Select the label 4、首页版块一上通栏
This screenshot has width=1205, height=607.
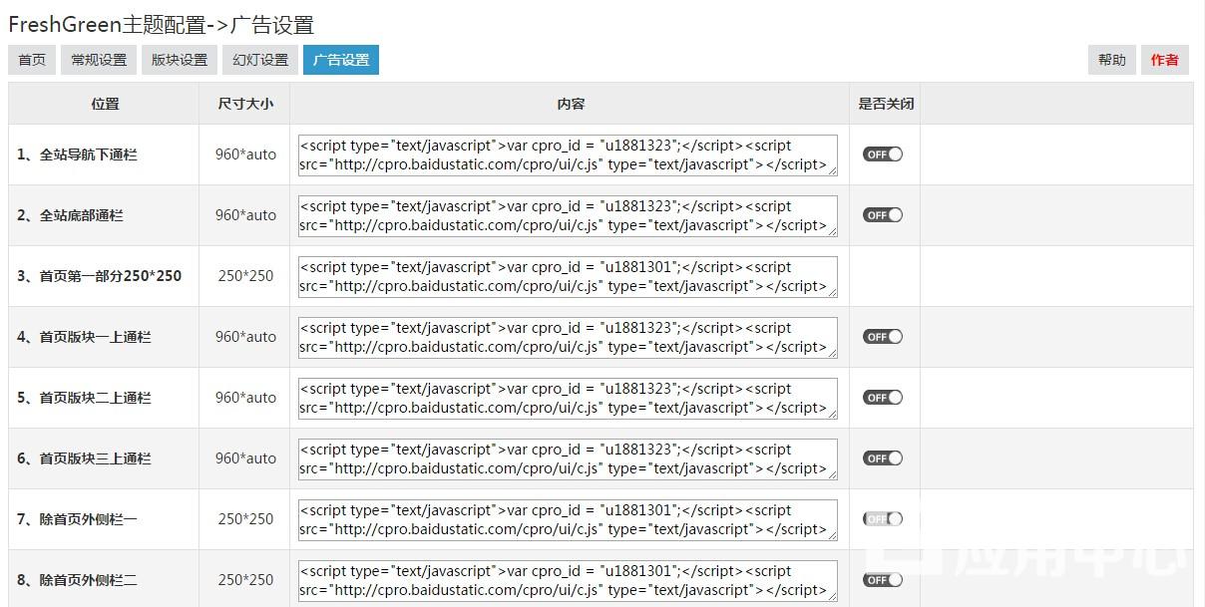pyautogui.click(x=84, y=337)
